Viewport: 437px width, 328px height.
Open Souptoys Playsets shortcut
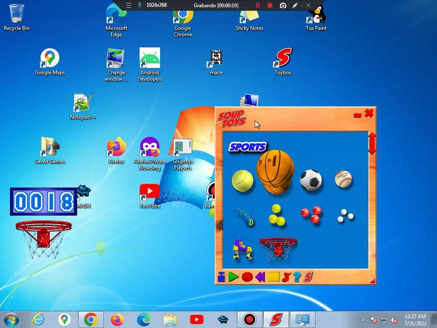183,154
